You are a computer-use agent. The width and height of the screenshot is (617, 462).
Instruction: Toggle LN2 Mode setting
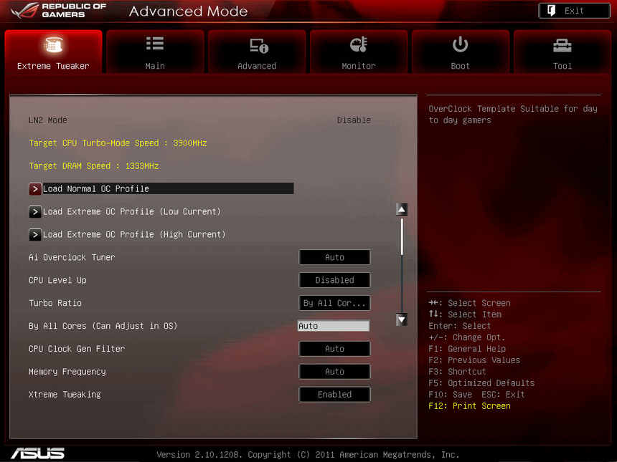coord(354,120)
